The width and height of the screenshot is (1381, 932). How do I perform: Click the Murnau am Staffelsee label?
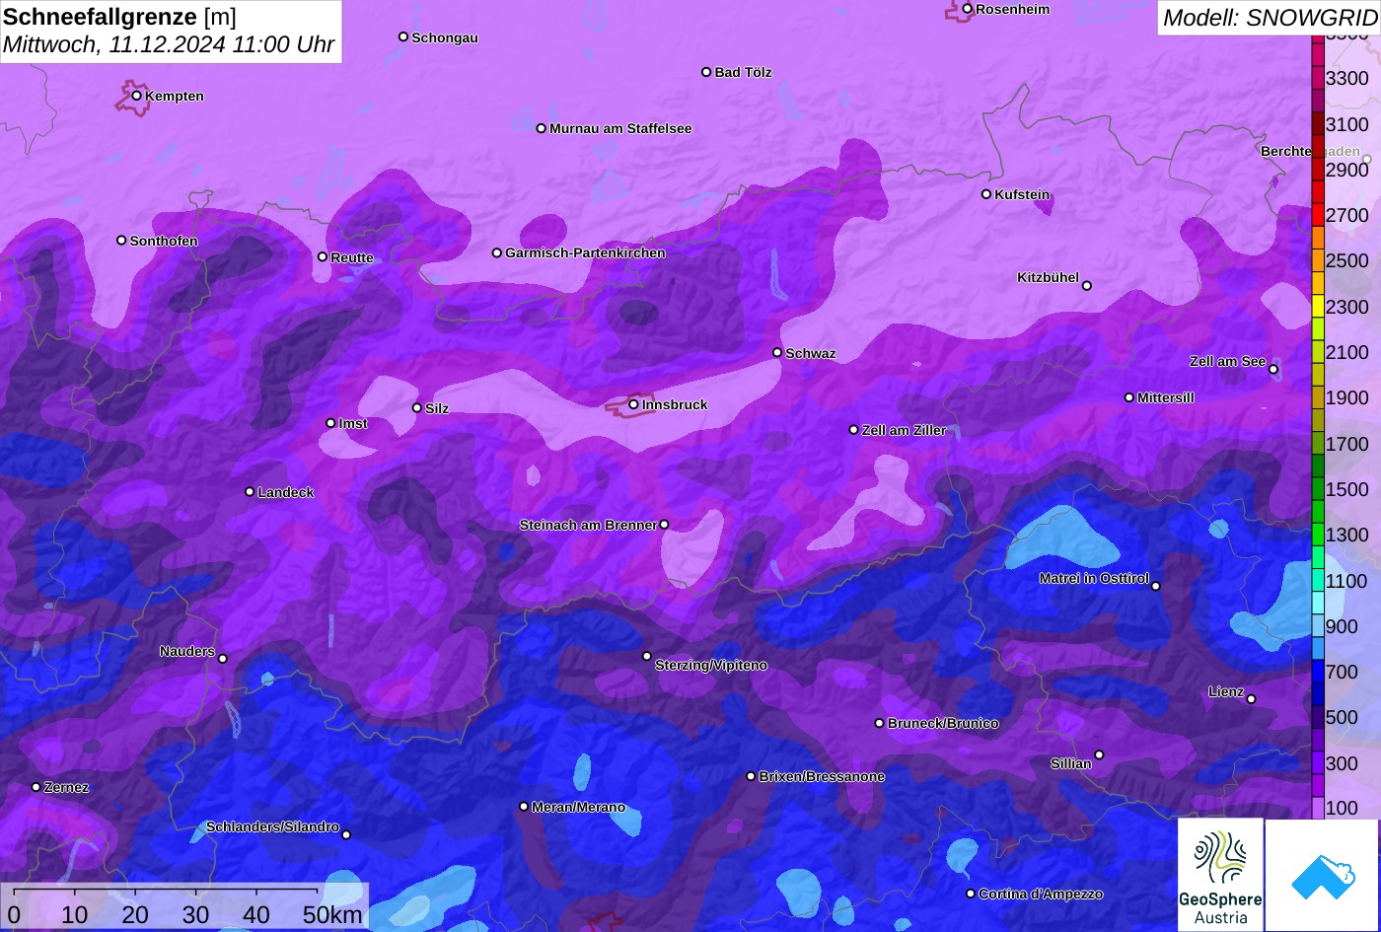[620, 128]
